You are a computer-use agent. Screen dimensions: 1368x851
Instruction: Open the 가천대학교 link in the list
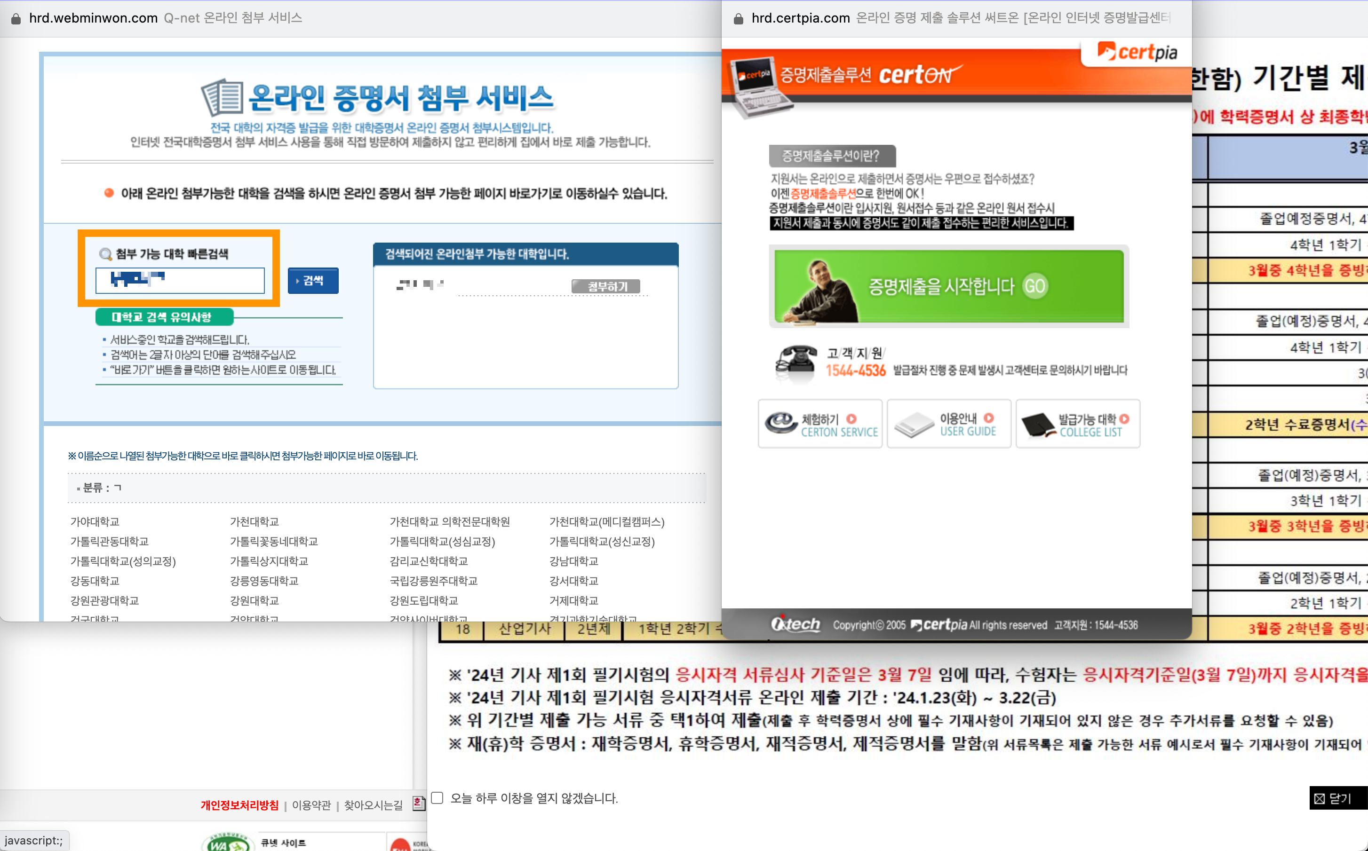point(255,522)
